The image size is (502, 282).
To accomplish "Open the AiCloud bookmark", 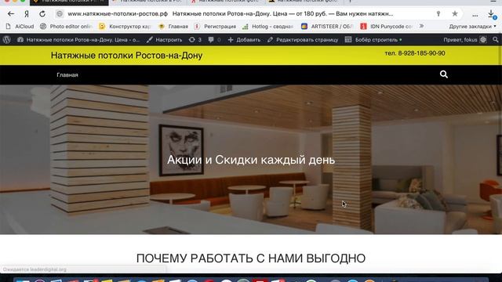I will 20,26.
